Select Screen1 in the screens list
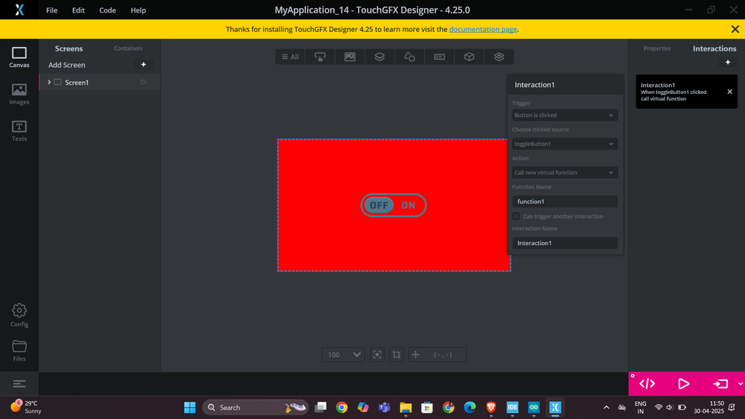Screen dimensions: 745x419 point(99,82)
